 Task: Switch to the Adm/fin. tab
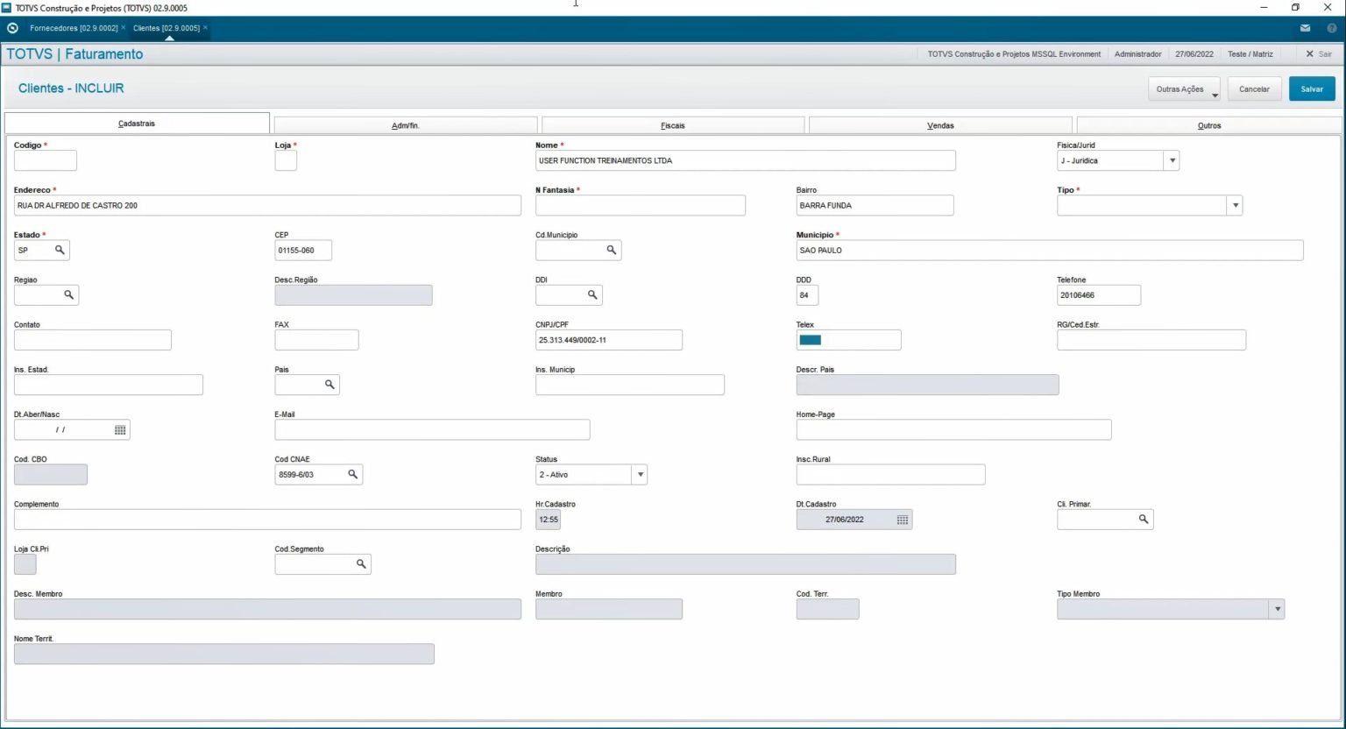[406, 126]
